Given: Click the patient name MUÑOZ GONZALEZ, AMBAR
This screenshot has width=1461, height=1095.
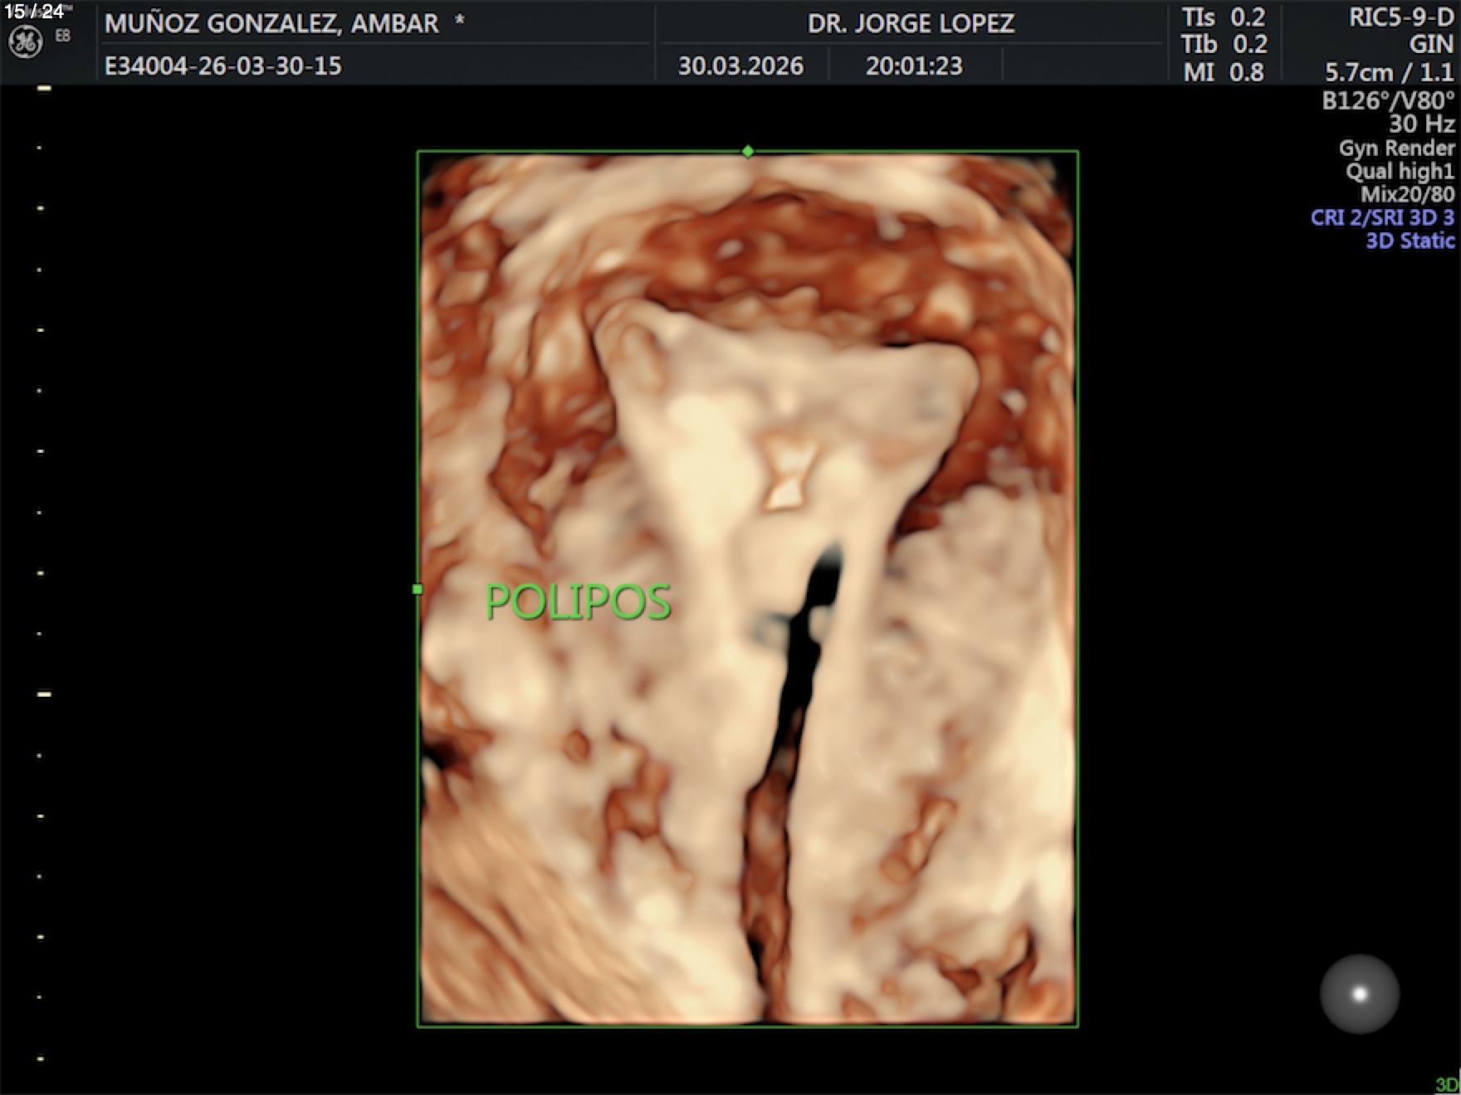Looking at the screenshot, I should (271, 23).
